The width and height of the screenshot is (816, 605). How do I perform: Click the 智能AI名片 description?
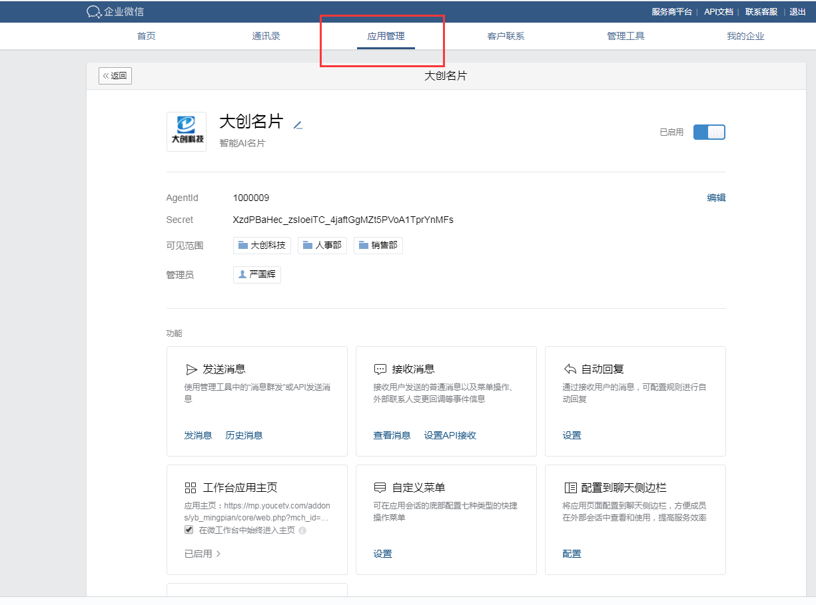click(x=242, y=143)
